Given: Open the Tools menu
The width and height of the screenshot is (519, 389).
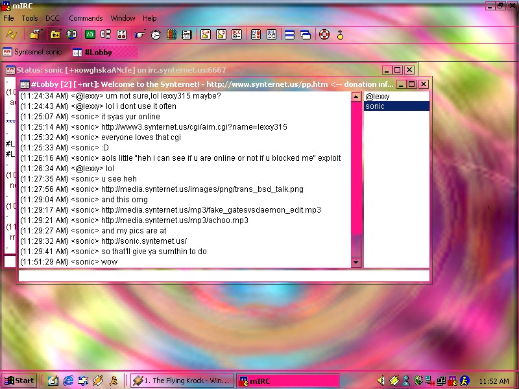Looking at the screenshot, I should click(x=30, y=18).
